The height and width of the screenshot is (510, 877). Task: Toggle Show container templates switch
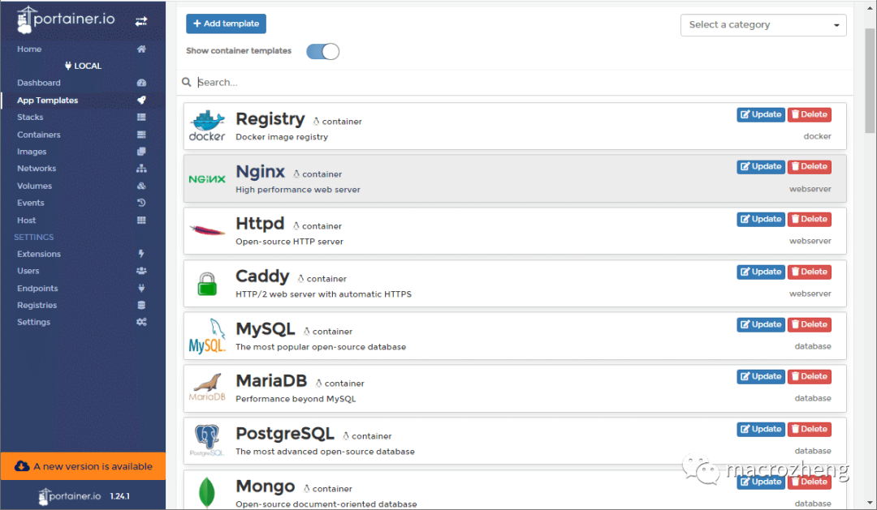[x=322, y=51]
